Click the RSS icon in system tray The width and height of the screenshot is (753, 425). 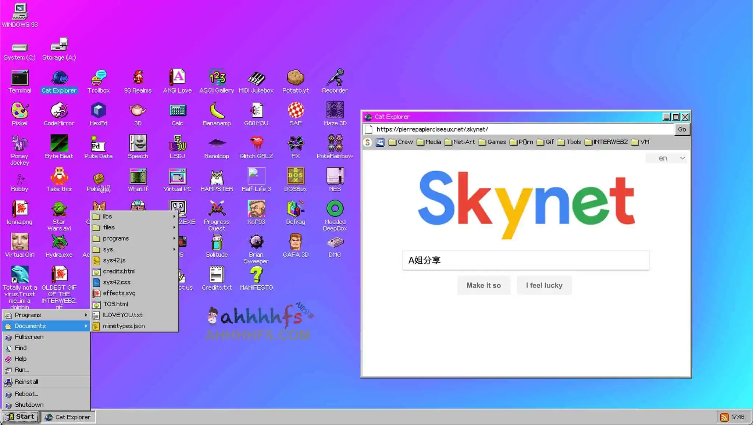click(x=724, y=417)
